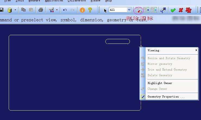The width and height of the screenshot is (201, 120).
Task: Select the black arrow pointer tool
Action: click(105, 11)
